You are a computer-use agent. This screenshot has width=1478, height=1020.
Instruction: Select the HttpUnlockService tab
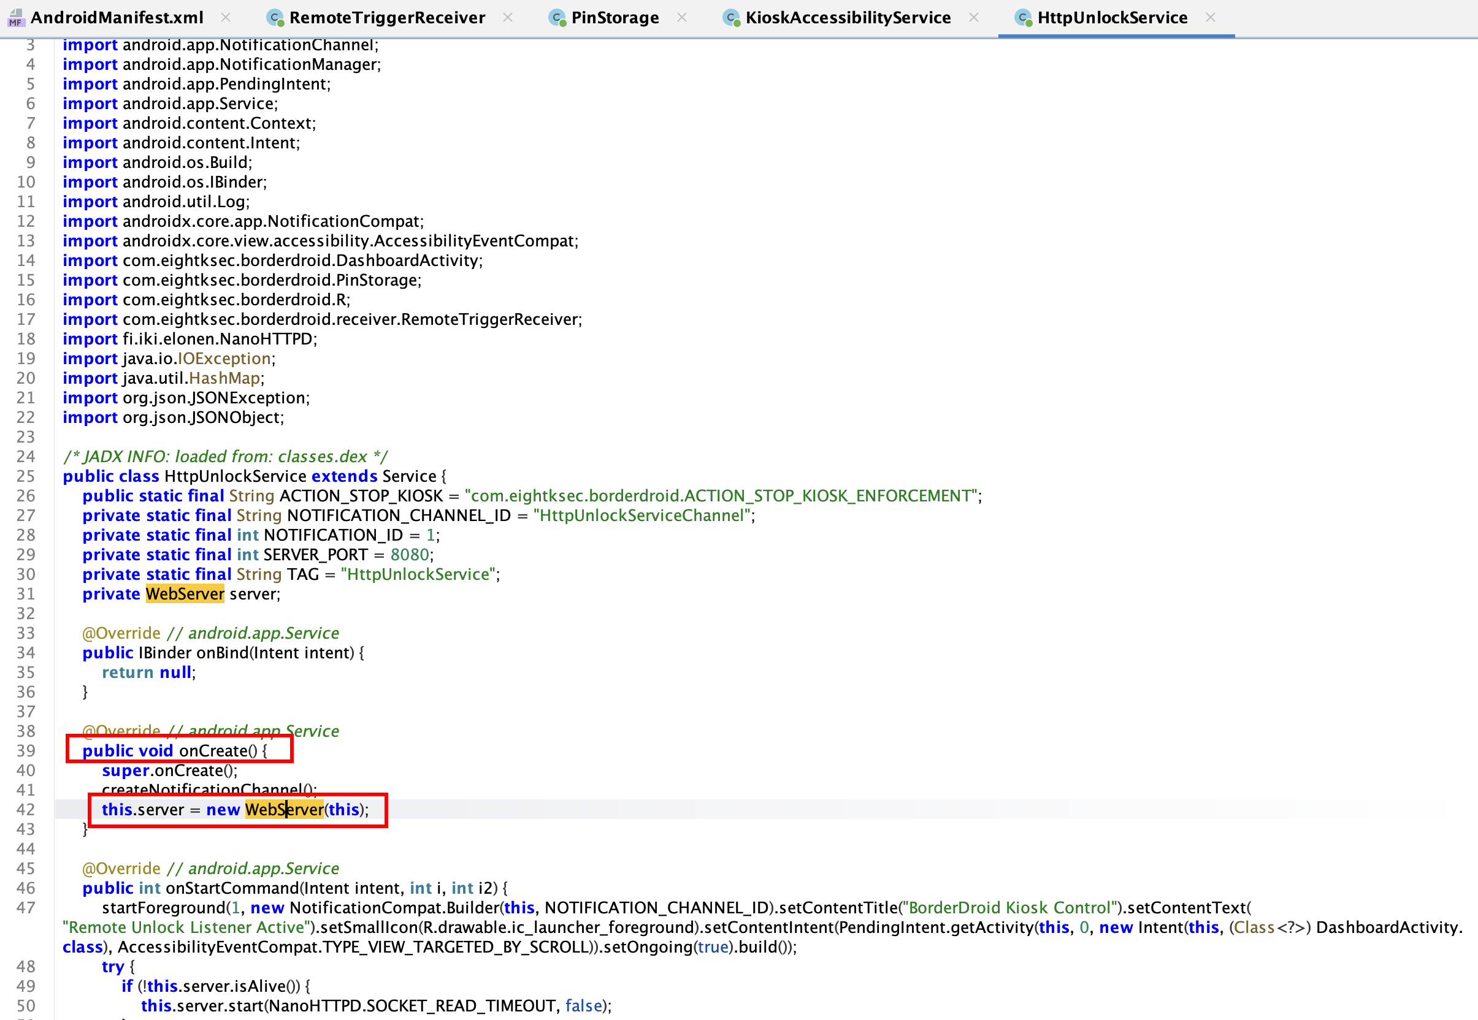click(x=1112, y=17)
